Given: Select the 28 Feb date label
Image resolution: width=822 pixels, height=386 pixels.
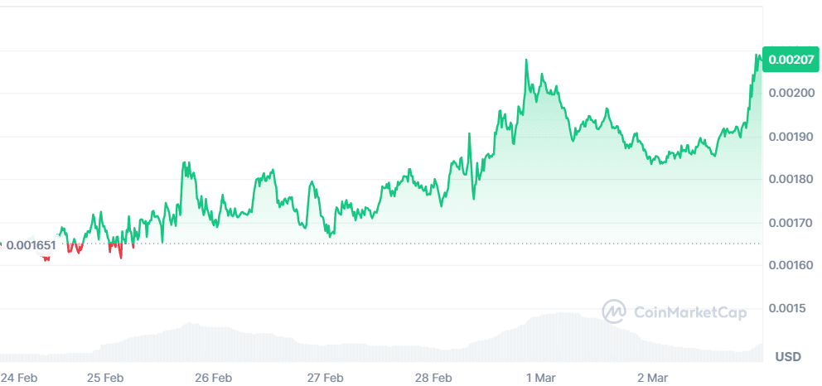Looking at the screenshot, I should tap(434, 377).
